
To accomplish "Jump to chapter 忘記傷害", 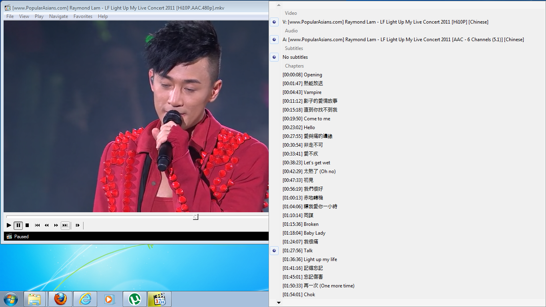I will click(x=407, y=277).
